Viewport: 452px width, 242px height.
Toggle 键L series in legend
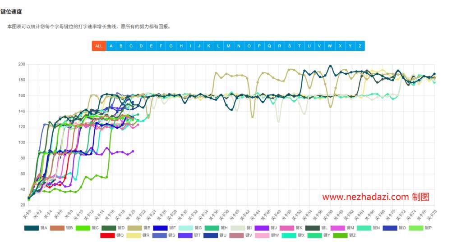point(318,228)
